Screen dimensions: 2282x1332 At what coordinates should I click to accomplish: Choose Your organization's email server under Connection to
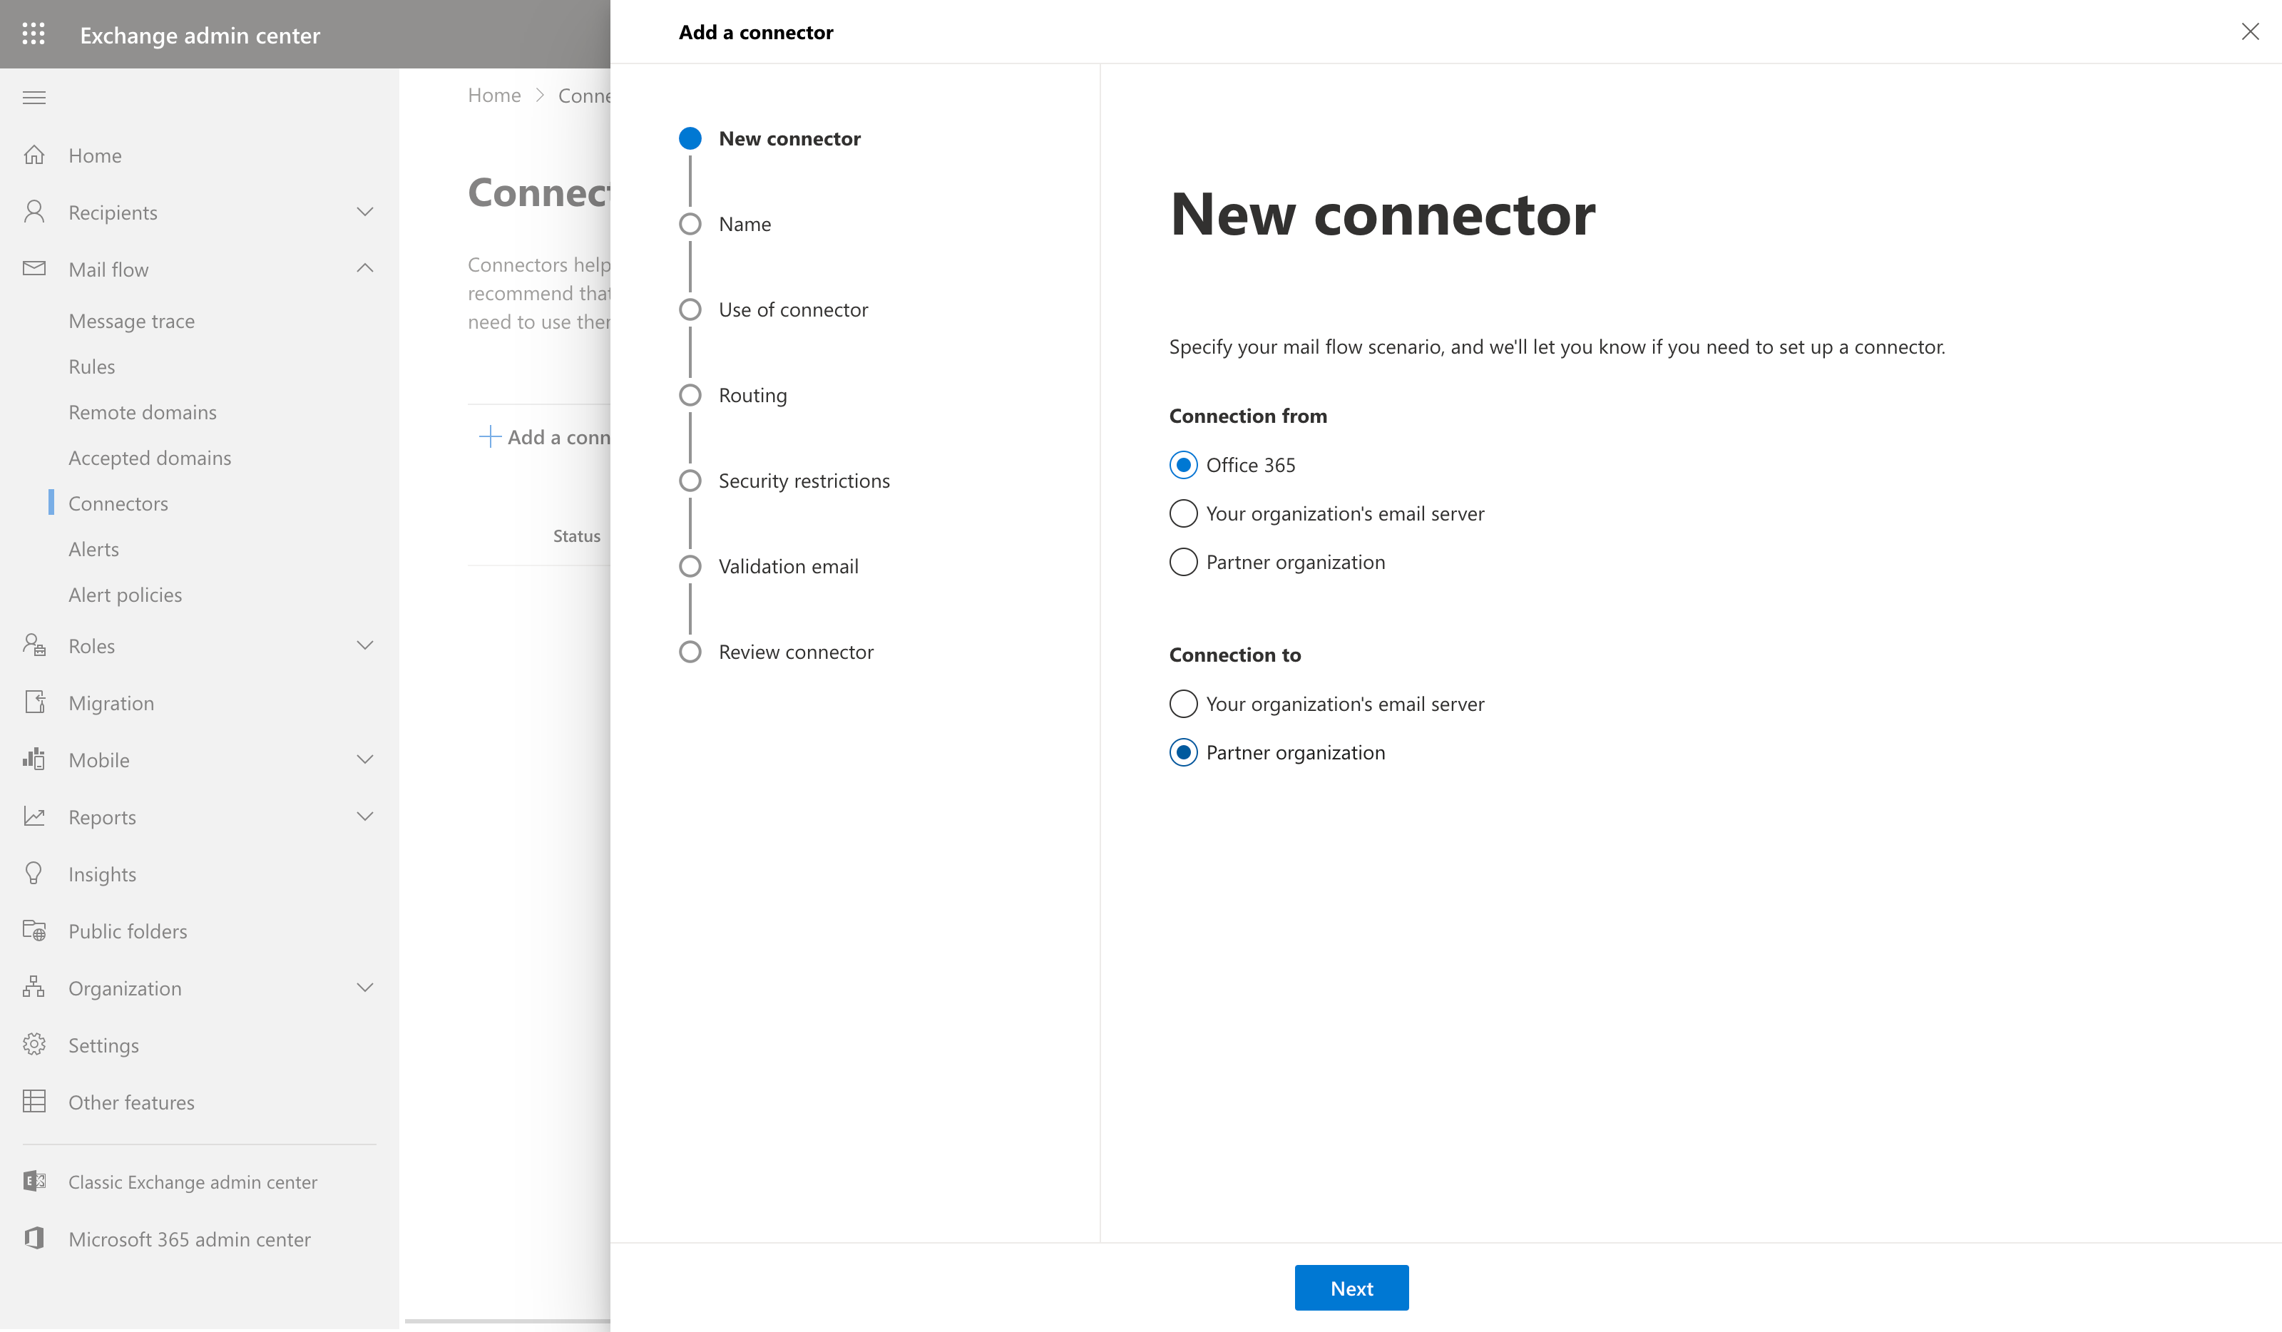click(x=1182, y=704)
